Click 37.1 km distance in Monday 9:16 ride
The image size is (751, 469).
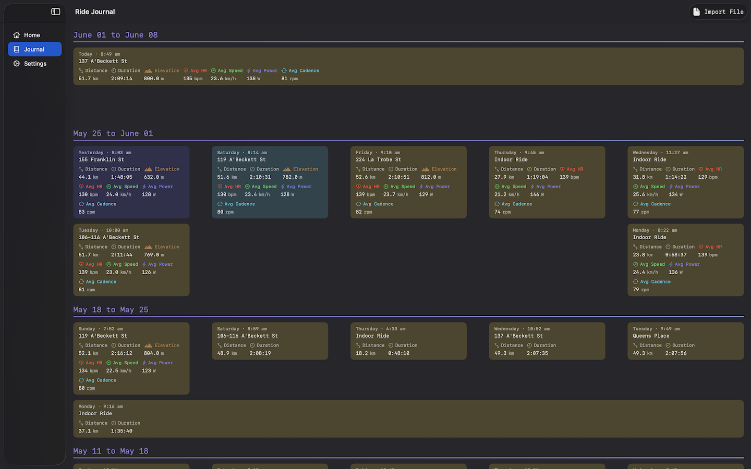click(x=89, y=431)
